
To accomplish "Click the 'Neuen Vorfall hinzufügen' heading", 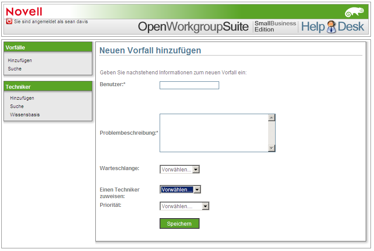I will (150, 51).
